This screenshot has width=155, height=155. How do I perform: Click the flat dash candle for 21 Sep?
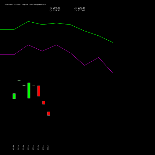pos(19,80)
